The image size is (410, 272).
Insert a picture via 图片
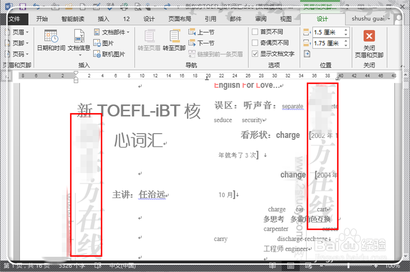pyautogui.click(x=104, y=43)
